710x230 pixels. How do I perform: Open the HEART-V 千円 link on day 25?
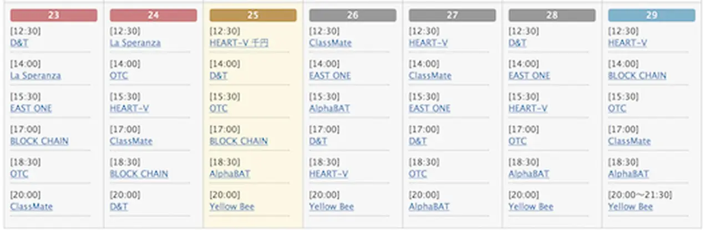[x=239, y=43]
